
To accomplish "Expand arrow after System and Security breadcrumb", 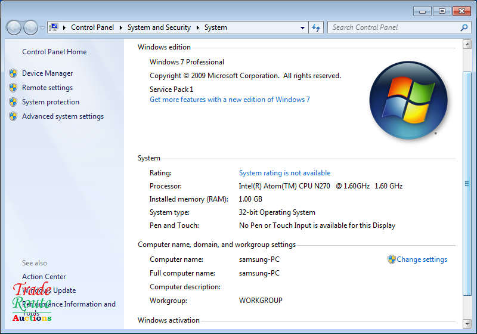I will pos(198,27).
